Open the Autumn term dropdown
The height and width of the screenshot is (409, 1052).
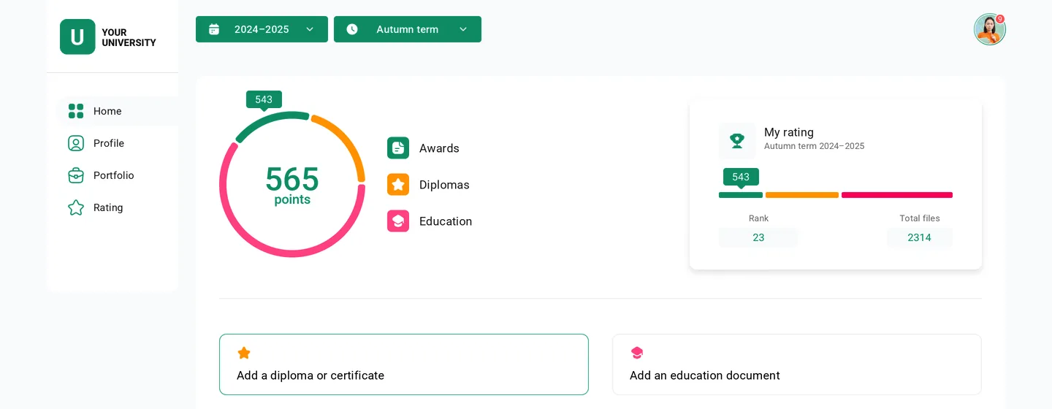point(408,29)
